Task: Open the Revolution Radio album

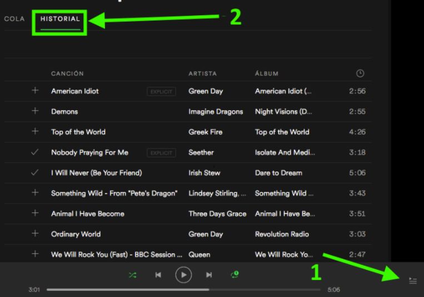Action: pyautogui.click(x=282, y=234)
